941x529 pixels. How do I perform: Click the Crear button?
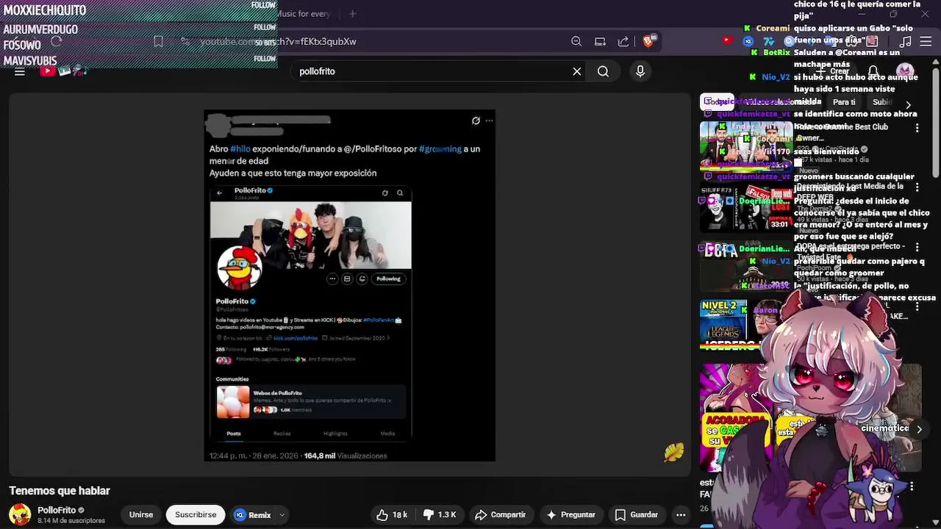tap(832, 71)
